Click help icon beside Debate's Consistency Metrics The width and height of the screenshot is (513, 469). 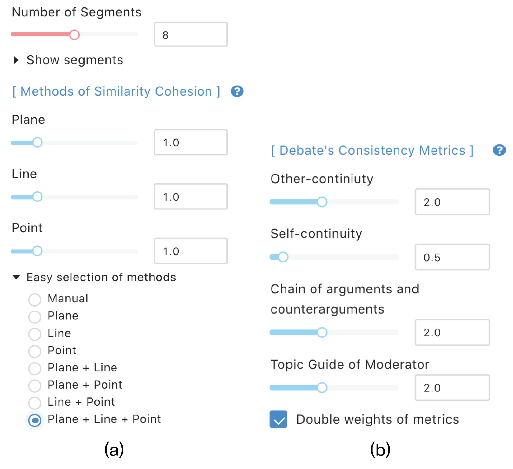(499, 150)
